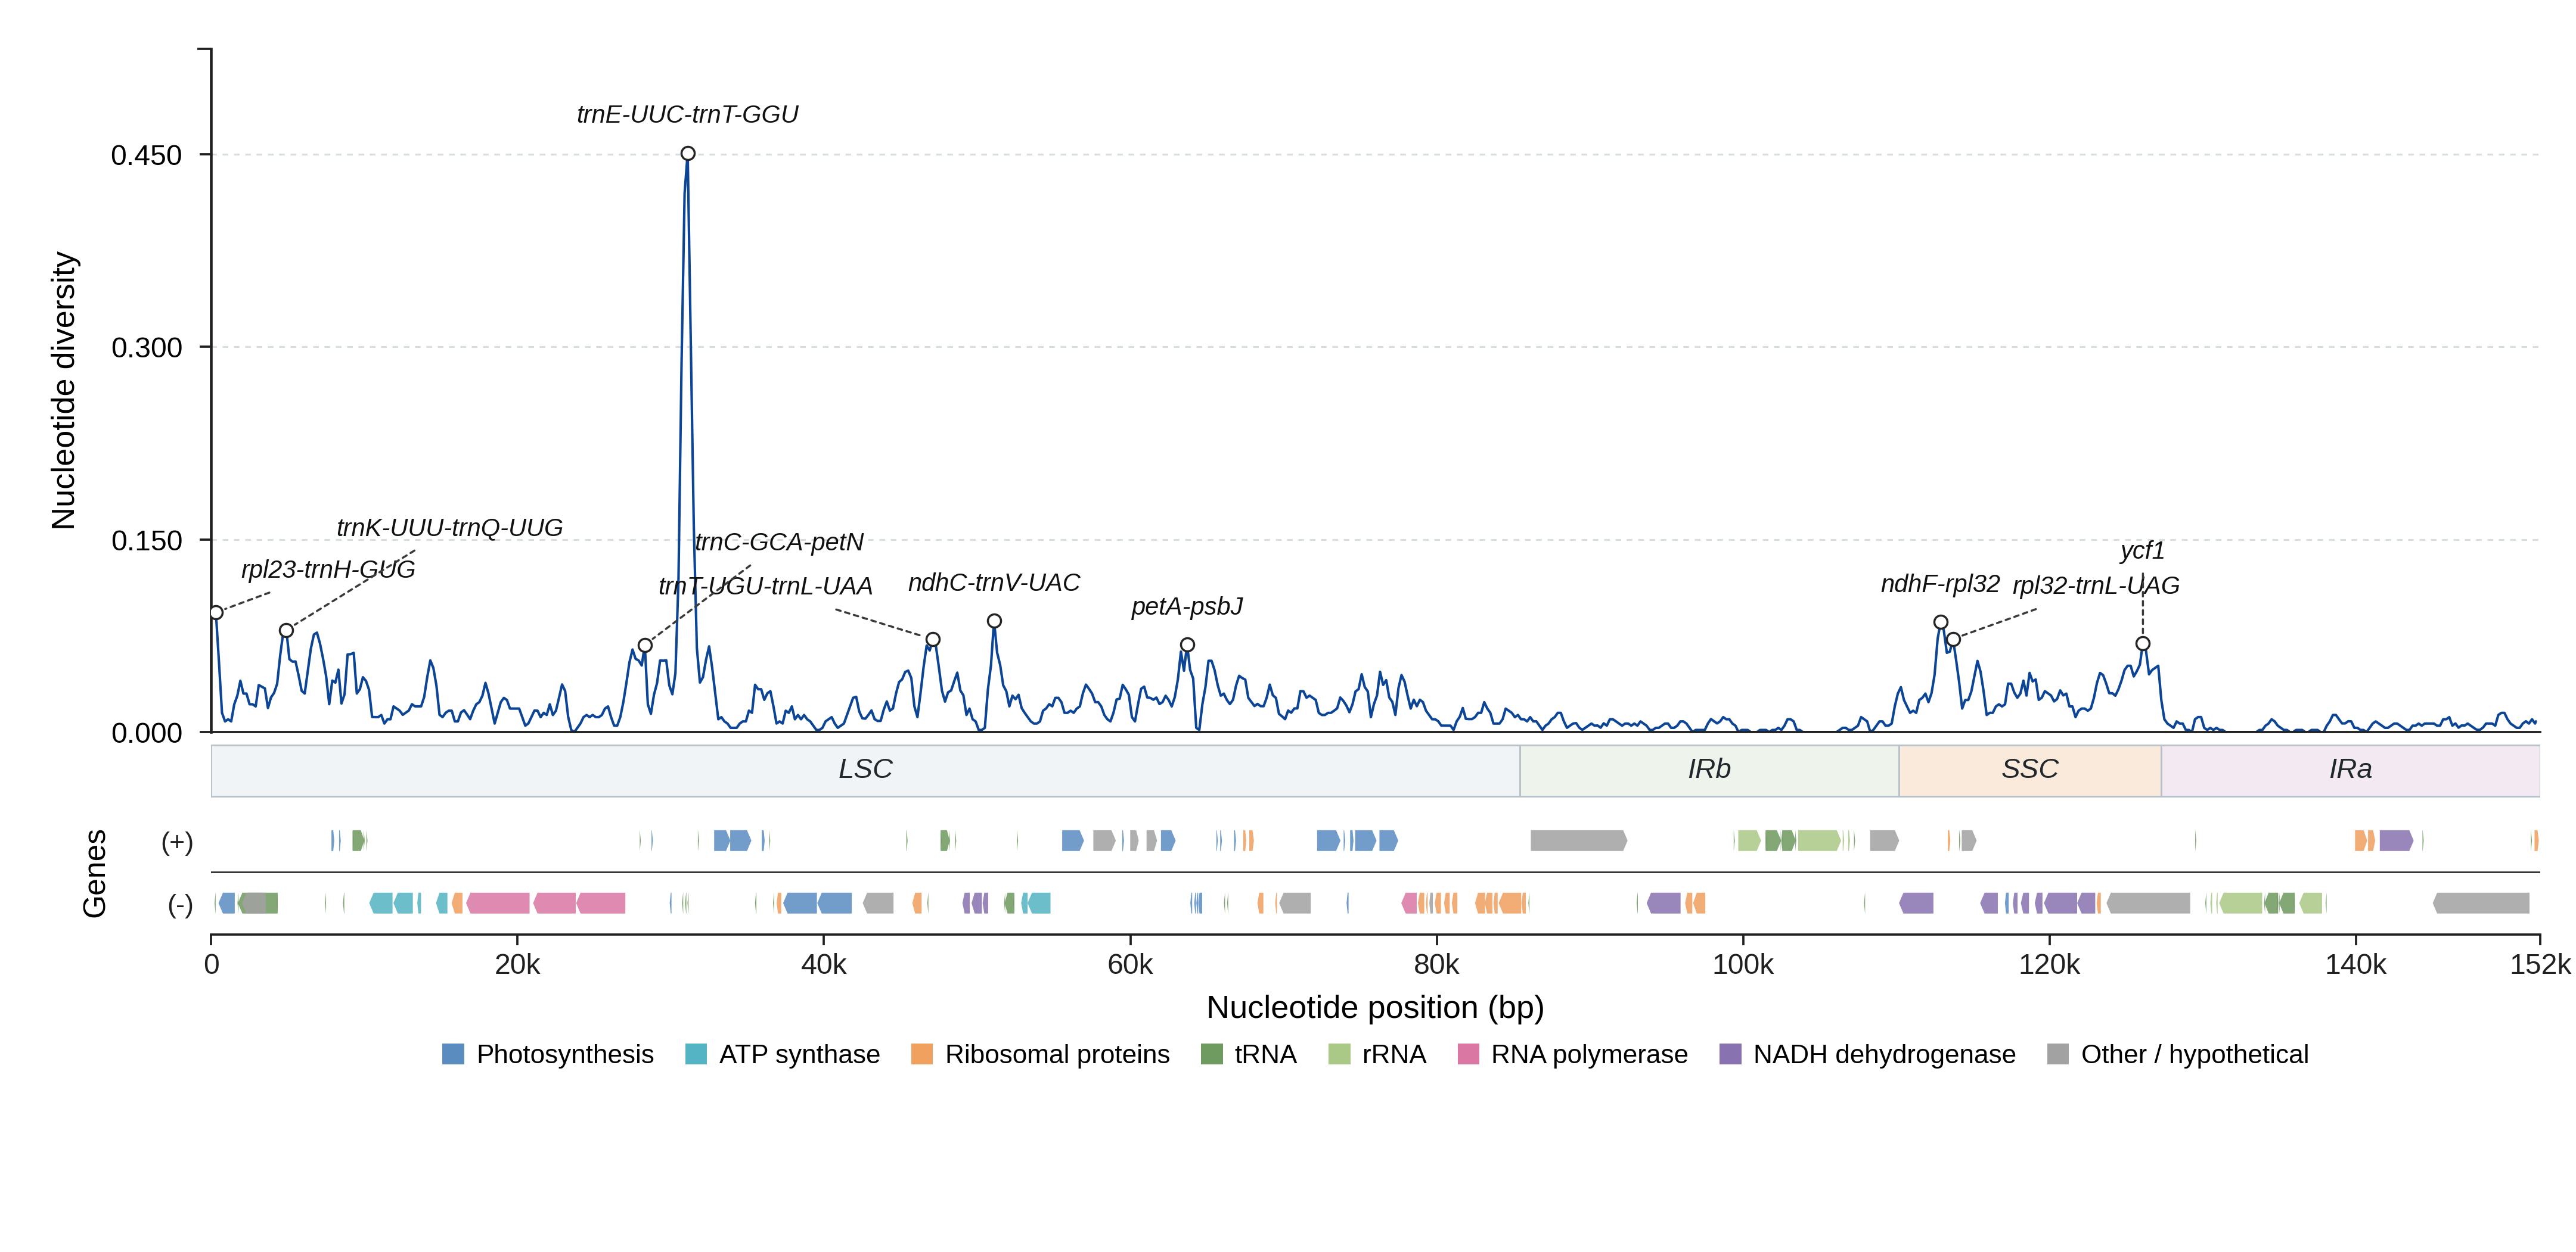Click the petA-psbJ annotation label
The height and width of the screenshot is (1252, 2576).
(x=1187, y=606)
